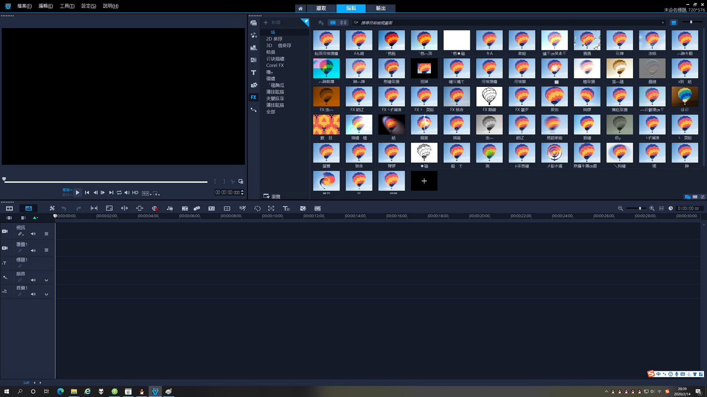Screen dimensions: 707x397
Task: Click the scissors split clip icon
Action: click(x=232, y=182)
